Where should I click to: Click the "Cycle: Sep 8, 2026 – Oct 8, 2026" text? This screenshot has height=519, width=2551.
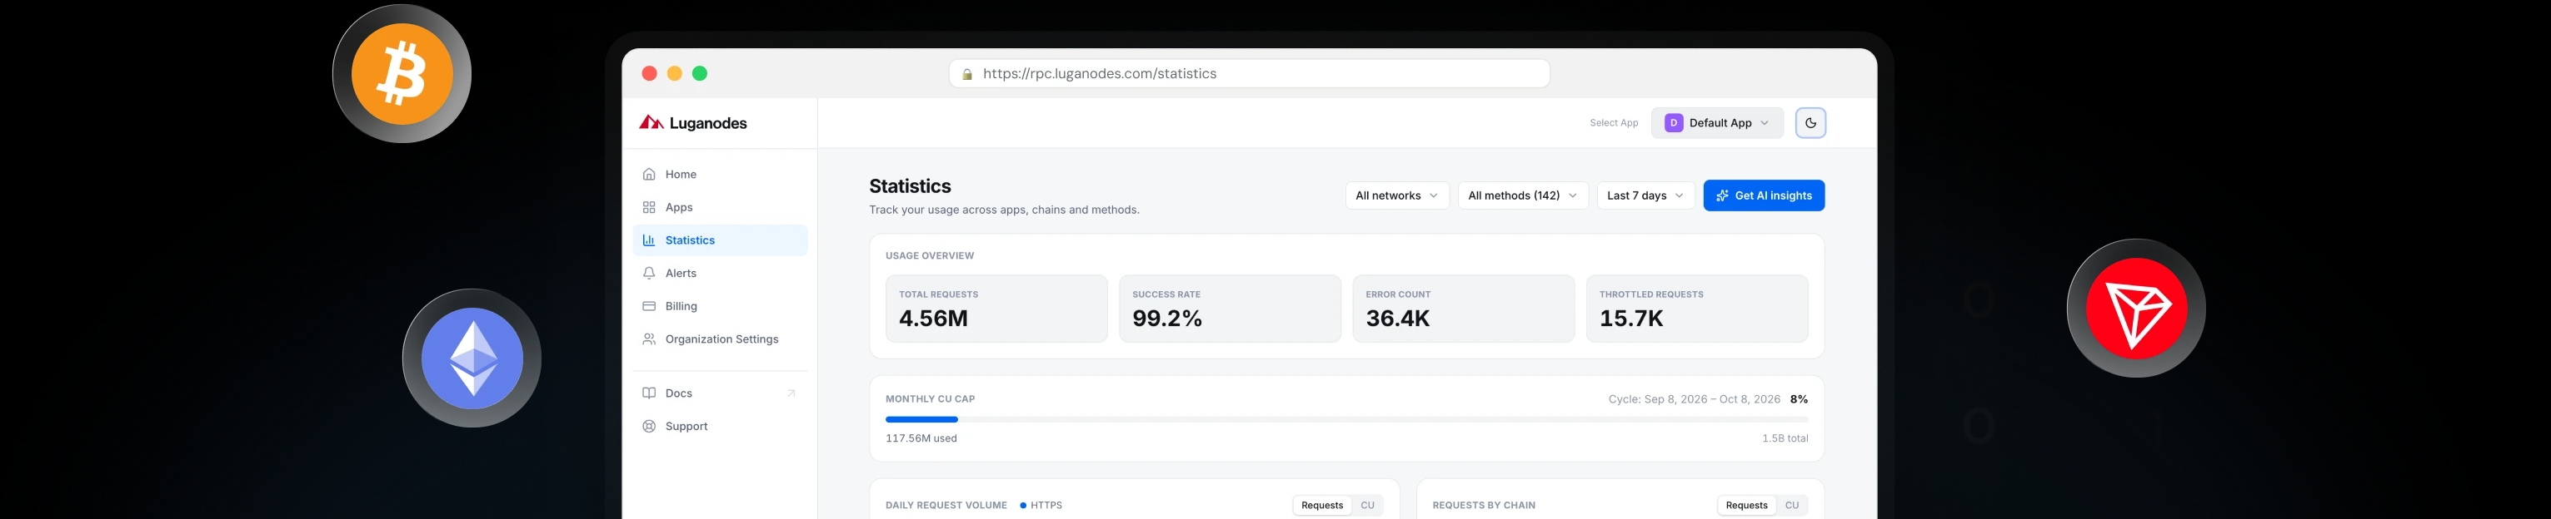pos(1694,399)
